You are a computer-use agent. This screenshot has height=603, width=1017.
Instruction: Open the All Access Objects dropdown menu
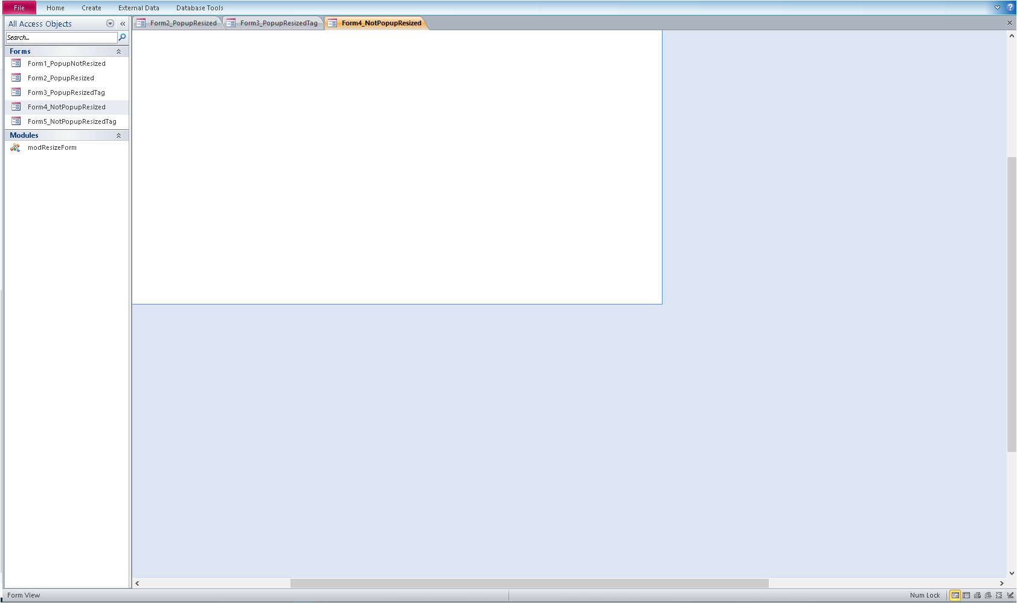tap(110, 24)
